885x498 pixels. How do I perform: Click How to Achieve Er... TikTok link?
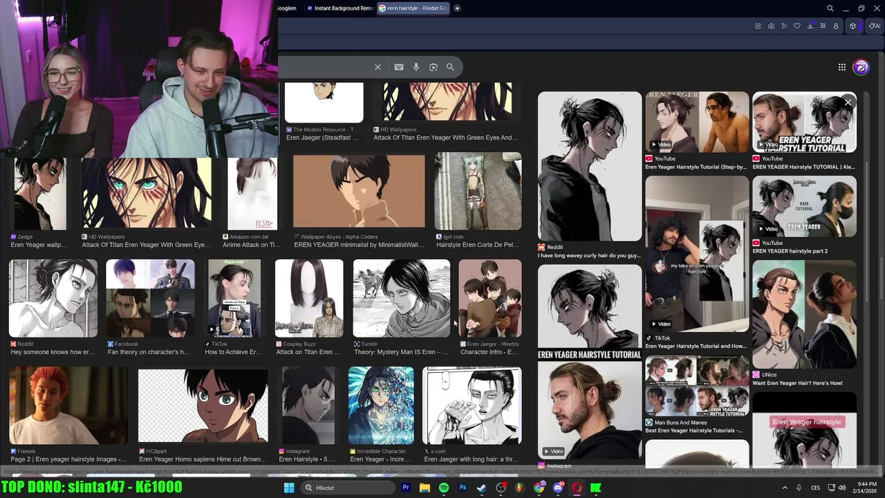point(233,352)
